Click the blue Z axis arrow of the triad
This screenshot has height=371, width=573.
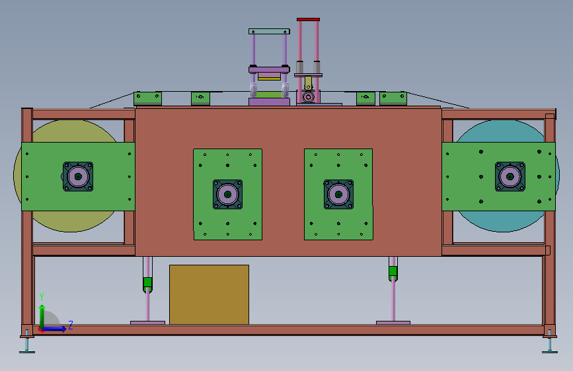pyautogui.click(x=54, y=329)
